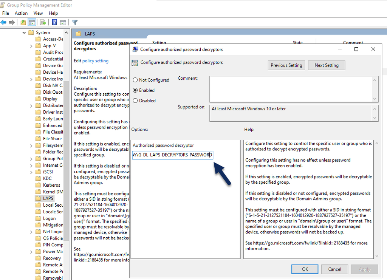Viewport: 387px width, 280px height.
Task: Expand the Device Installation tree node
Action: [x=31, y=79]
